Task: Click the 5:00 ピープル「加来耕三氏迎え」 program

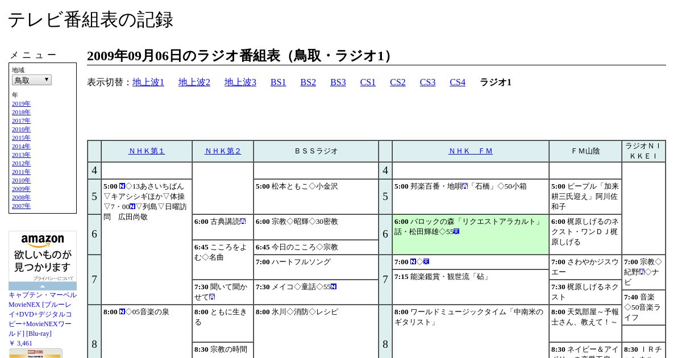Action: (x=585, y=197)
